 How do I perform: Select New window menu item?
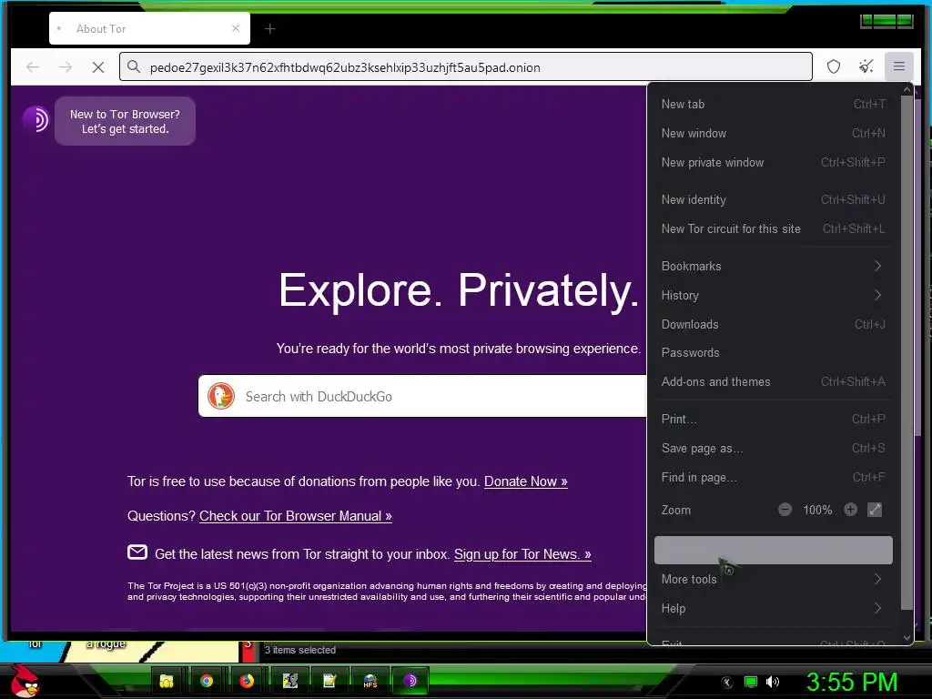coord(773,133)
